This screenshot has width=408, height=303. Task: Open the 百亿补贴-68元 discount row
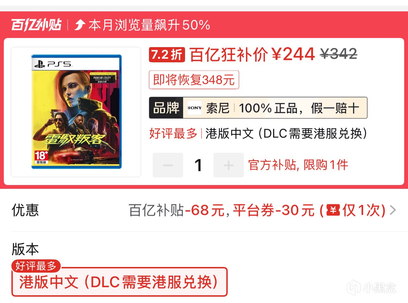click(x=262, y=210)
